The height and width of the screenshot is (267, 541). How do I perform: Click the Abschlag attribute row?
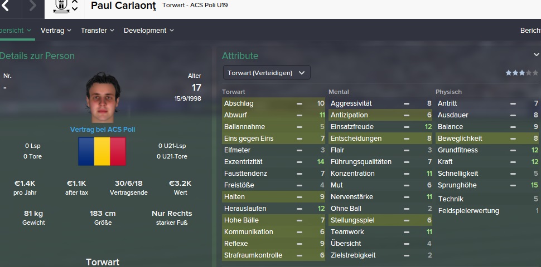[273, 103]
